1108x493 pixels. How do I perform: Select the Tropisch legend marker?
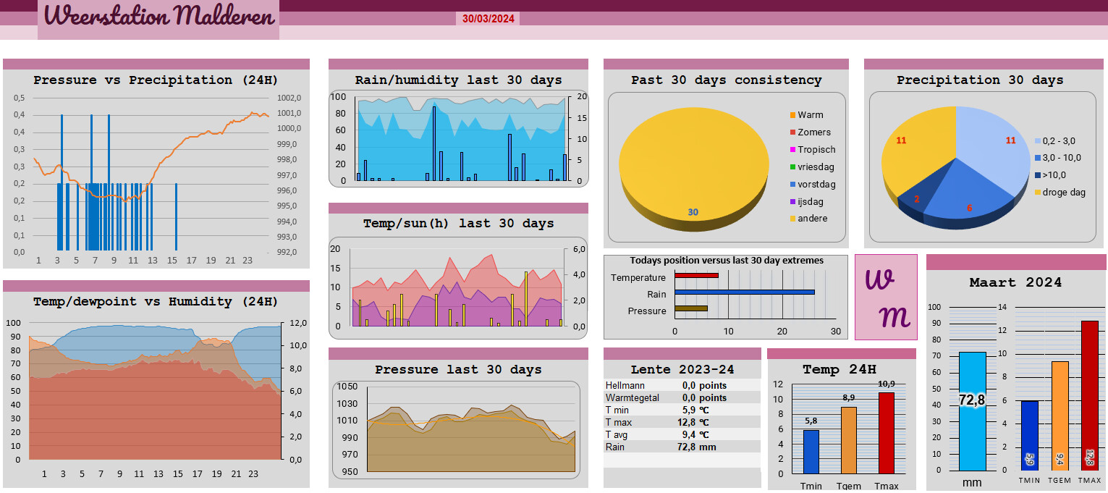[792, 150]
